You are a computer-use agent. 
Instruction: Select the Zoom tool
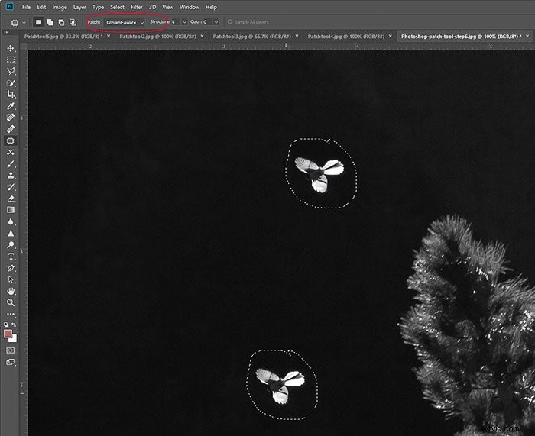[x=11, y=302]
